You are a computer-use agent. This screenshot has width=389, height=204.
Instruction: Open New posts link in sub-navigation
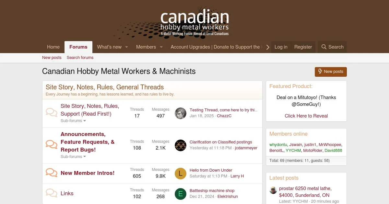click(52, 58)
